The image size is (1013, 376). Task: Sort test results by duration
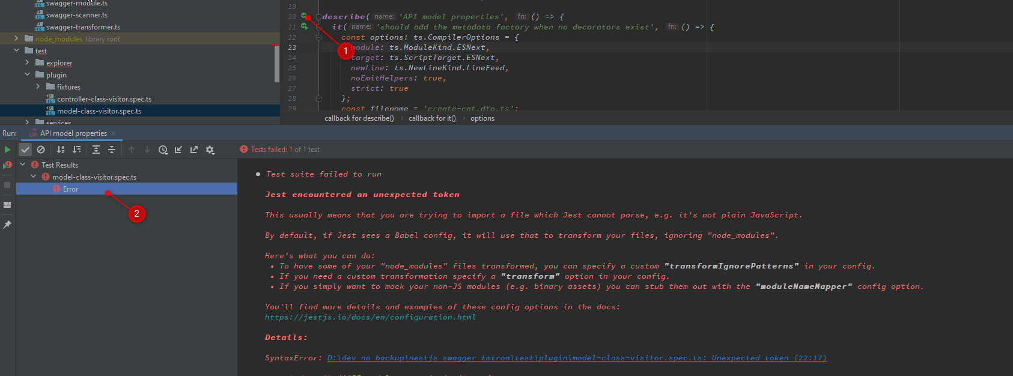click(76, 150)
